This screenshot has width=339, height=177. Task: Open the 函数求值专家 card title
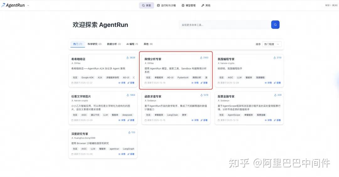[153, 96]
